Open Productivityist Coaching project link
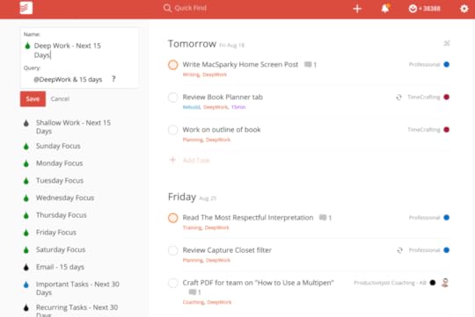 pos(390,283)
